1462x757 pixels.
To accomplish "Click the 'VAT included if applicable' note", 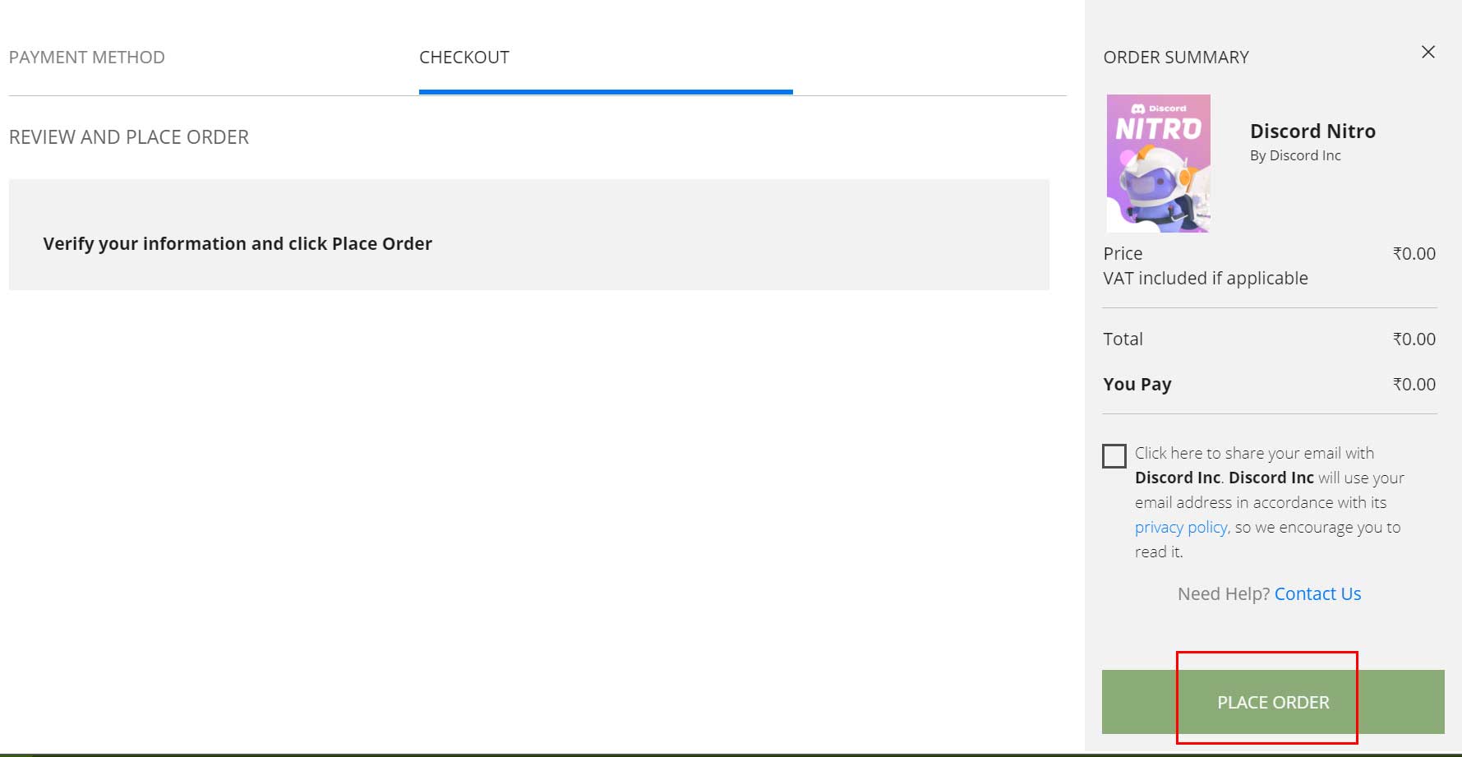I will pos(1206,278).
